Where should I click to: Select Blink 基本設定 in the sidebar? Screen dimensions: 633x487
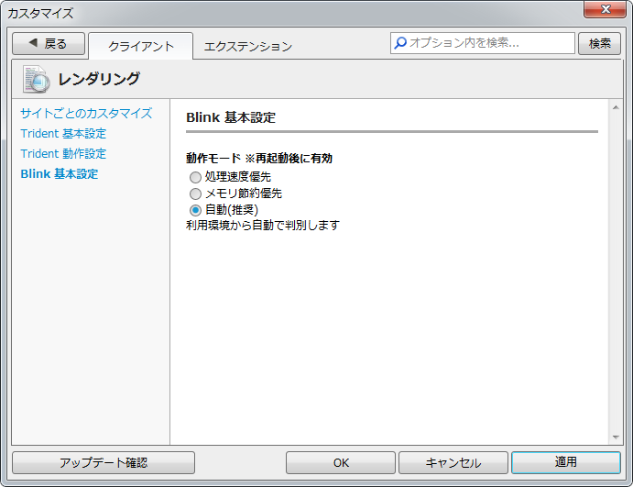(x=60, y=173)
